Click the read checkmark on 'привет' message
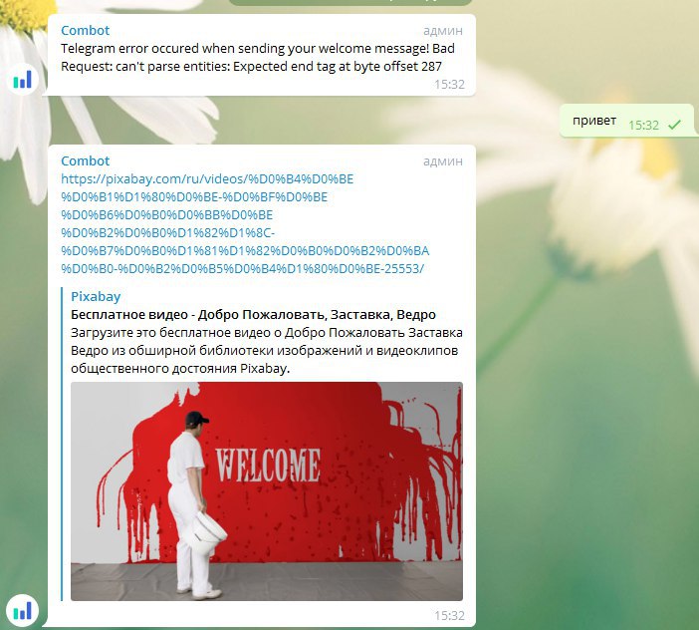Viewport: 699px width, 630px height. [x=674, y=125]
